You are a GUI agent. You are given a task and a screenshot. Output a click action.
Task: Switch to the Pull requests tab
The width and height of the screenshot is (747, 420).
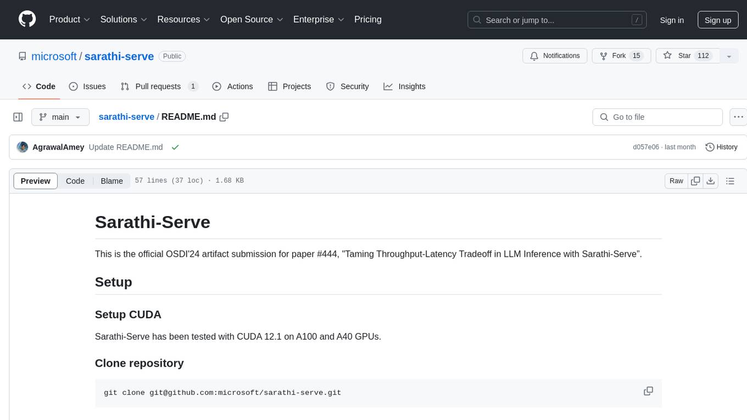tap(159, 86)
